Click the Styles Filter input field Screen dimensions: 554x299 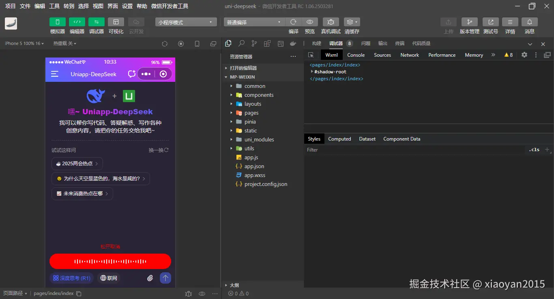tap(414, 150)
